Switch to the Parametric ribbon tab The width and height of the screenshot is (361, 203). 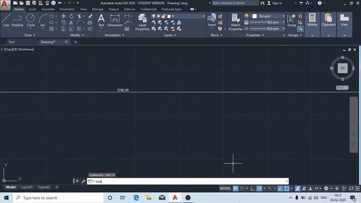click(67, 9)
